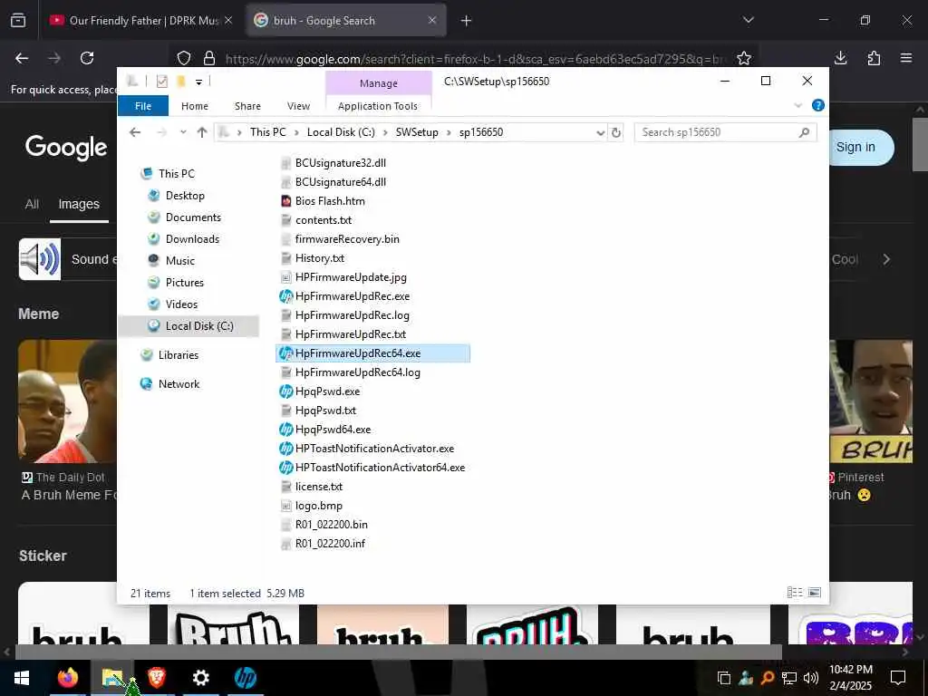The image size is (928, 696).
Task: Select the Bios Flash.htm file icon
Action: pyautogui.click(x=285, y=201)
